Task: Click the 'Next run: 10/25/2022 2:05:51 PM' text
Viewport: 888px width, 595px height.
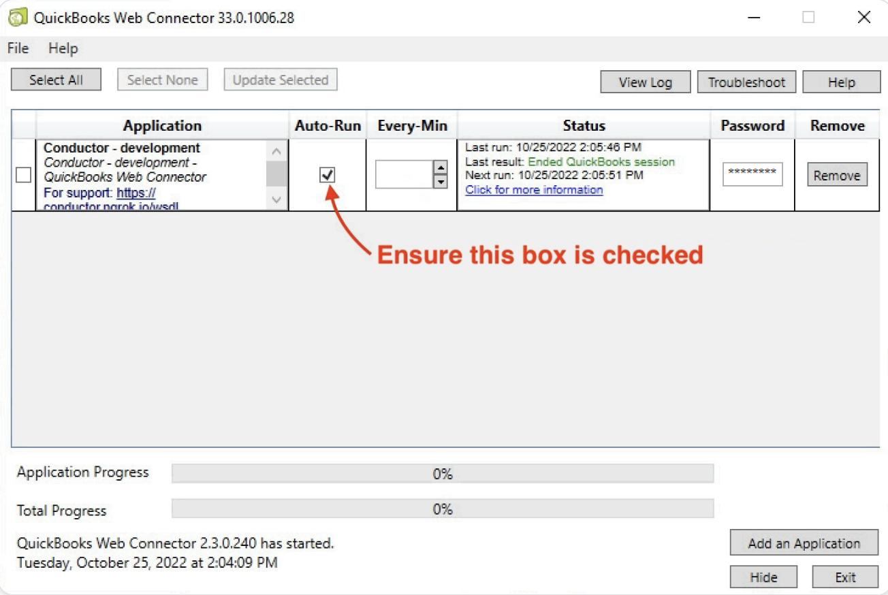Action: (554, 176)
